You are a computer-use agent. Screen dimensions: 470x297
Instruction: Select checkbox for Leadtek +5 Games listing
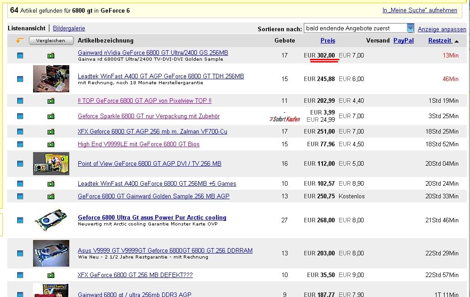20,183
